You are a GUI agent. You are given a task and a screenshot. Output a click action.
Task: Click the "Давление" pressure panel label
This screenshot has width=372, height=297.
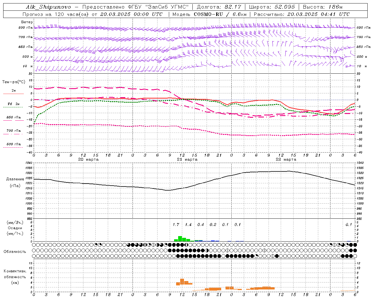[15, 179]
